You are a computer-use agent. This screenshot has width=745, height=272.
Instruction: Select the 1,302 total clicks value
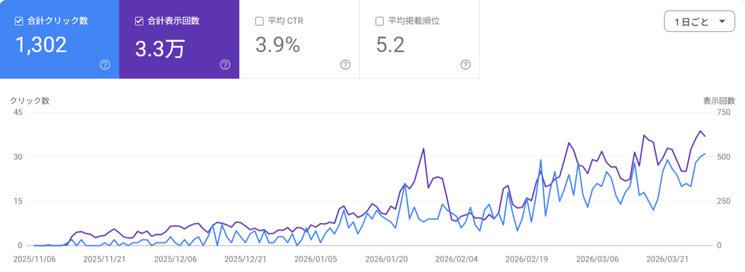(41, 45)
